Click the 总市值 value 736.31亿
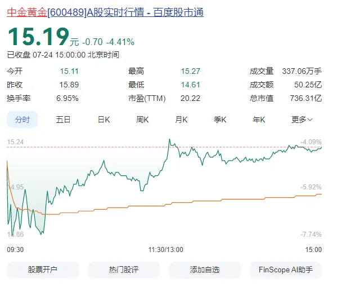Viewport: 337px width, 287px height. pyautogui.click(x=306, y=99)
